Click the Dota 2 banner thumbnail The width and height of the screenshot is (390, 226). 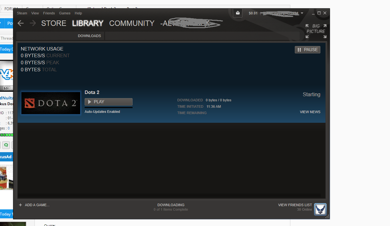point(51,103)
